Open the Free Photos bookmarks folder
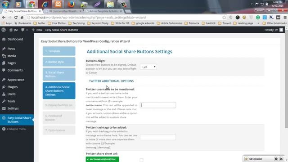This screenshot has width=288, height=162. coord(57,23)
